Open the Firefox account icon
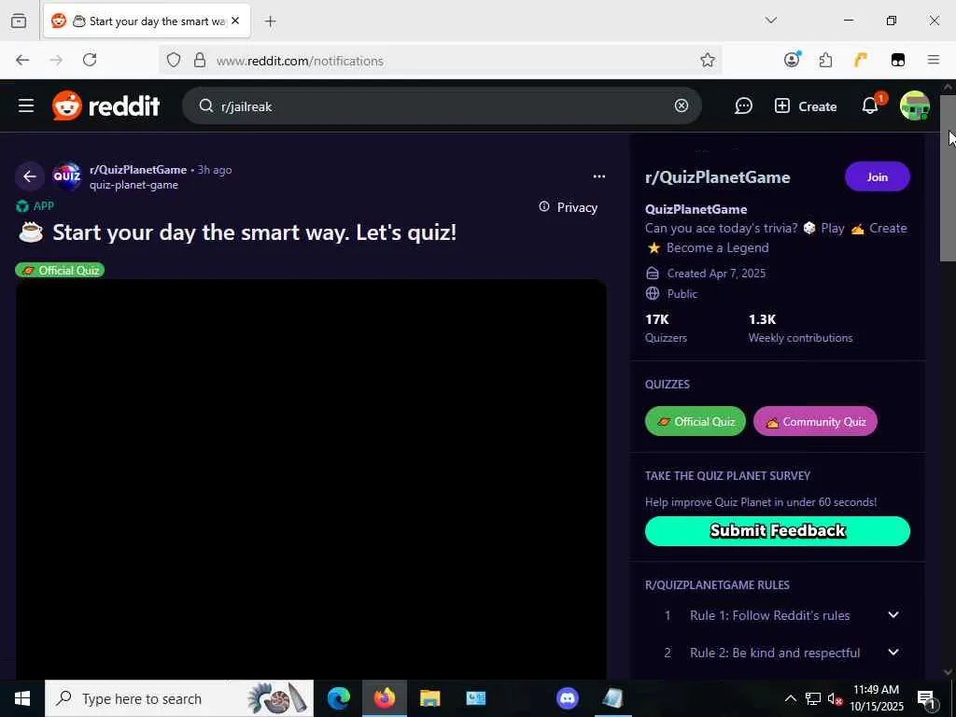Viewport: 956px width, 717px height. (792, 60)
